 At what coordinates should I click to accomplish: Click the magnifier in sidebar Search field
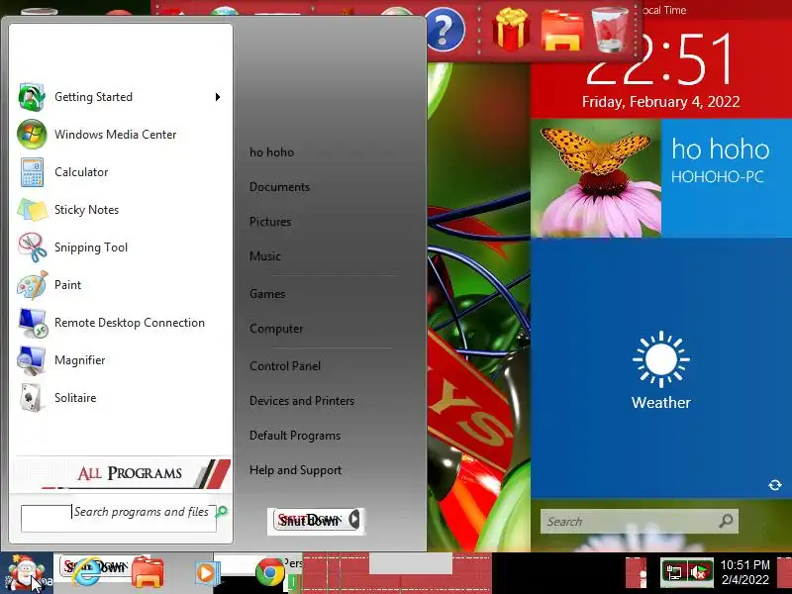(x=726, y=521)
